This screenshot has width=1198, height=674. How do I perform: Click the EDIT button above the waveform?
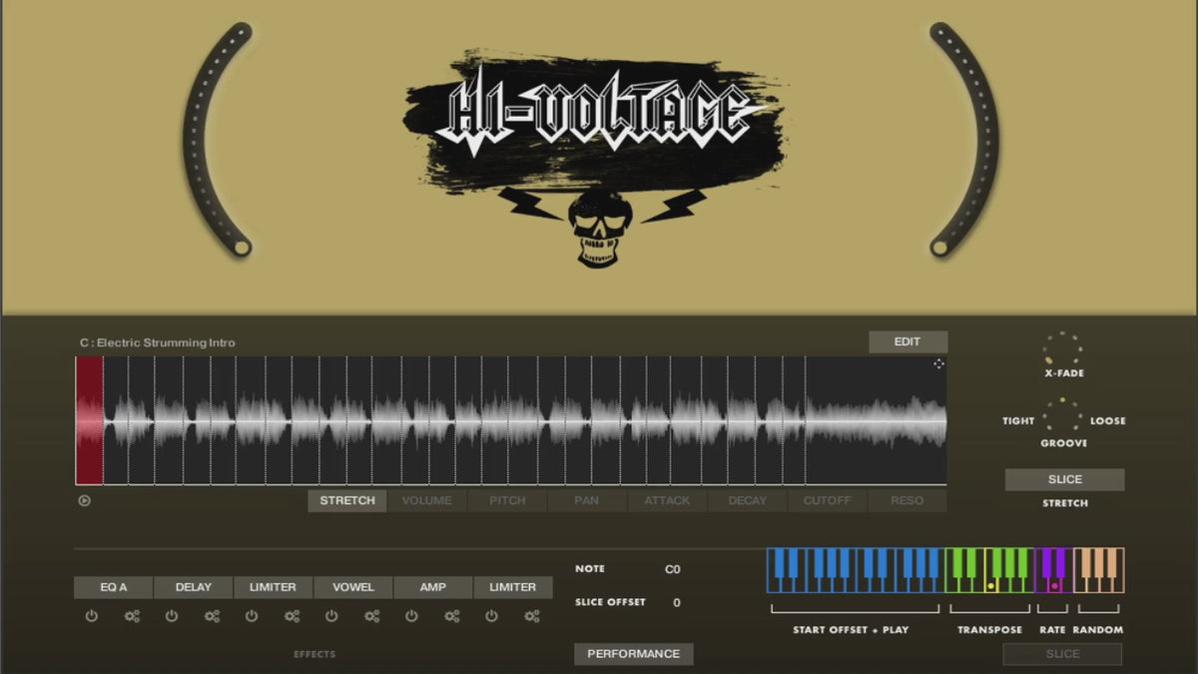tap(907, 342)
